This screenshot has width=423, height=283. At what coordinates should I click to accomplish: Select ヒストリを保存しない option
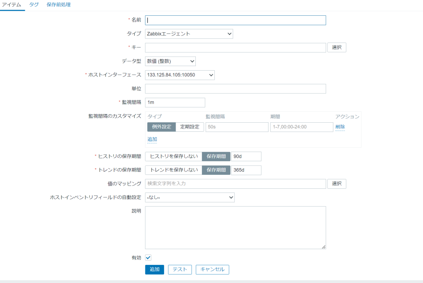pos(173,157)
